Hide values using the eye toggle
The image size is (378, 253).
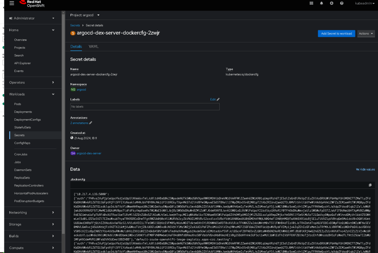[x=365, y=169]
